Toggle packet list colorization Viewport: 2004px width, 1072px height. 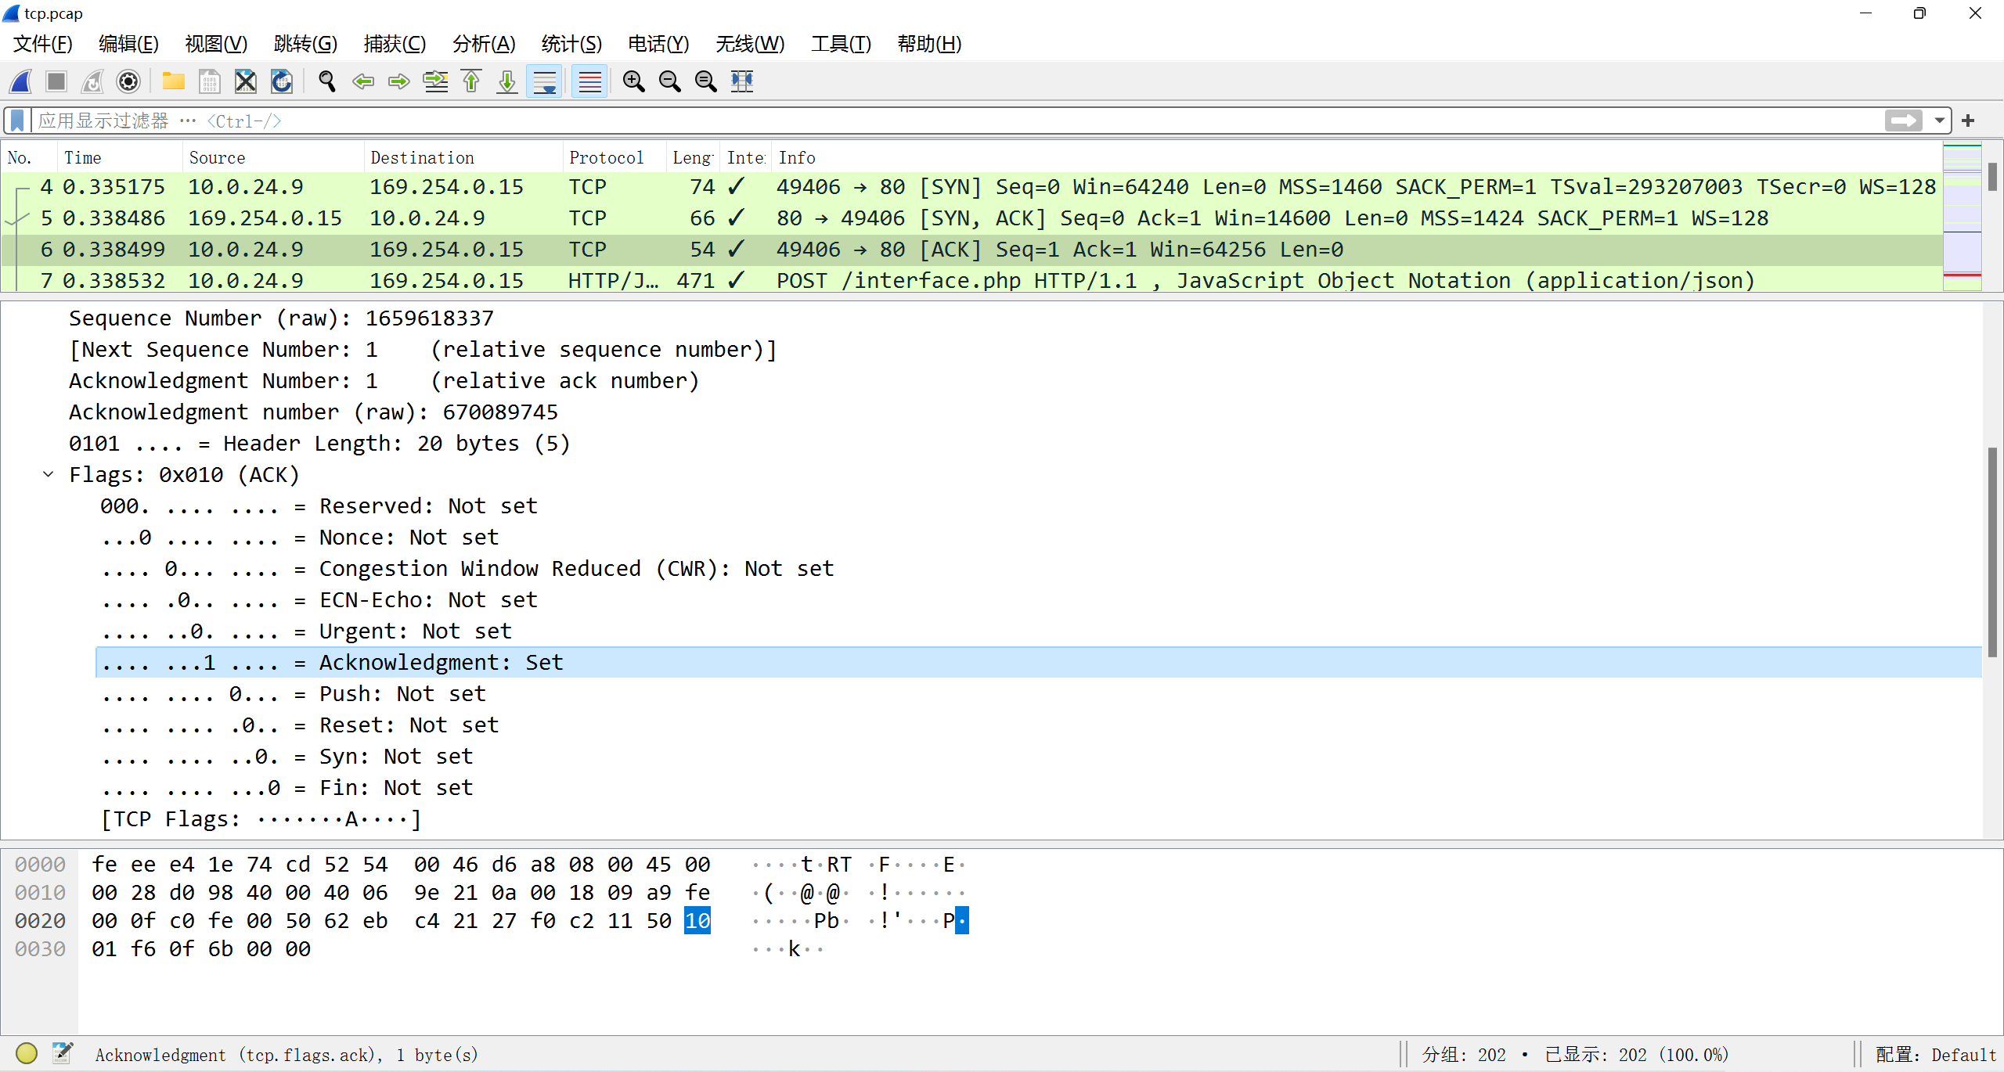pyautogui.click(x=589, y=81)
